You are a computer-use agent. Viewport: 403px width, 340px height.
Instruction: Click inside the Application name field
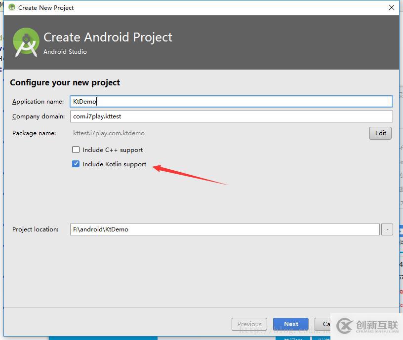coord(198,101)
